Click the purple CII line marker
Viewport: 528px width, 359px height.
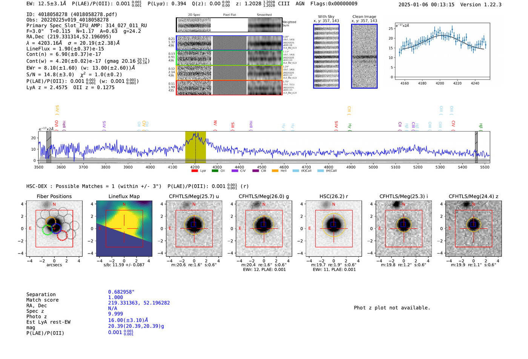coord(400,126)
